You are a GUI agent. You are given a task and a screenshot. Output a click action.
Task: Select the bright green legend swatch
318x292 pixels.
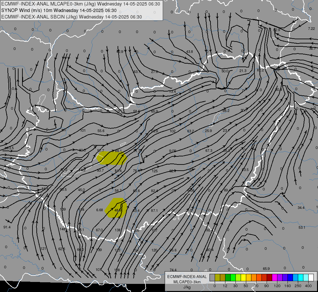tap(233, 277)
